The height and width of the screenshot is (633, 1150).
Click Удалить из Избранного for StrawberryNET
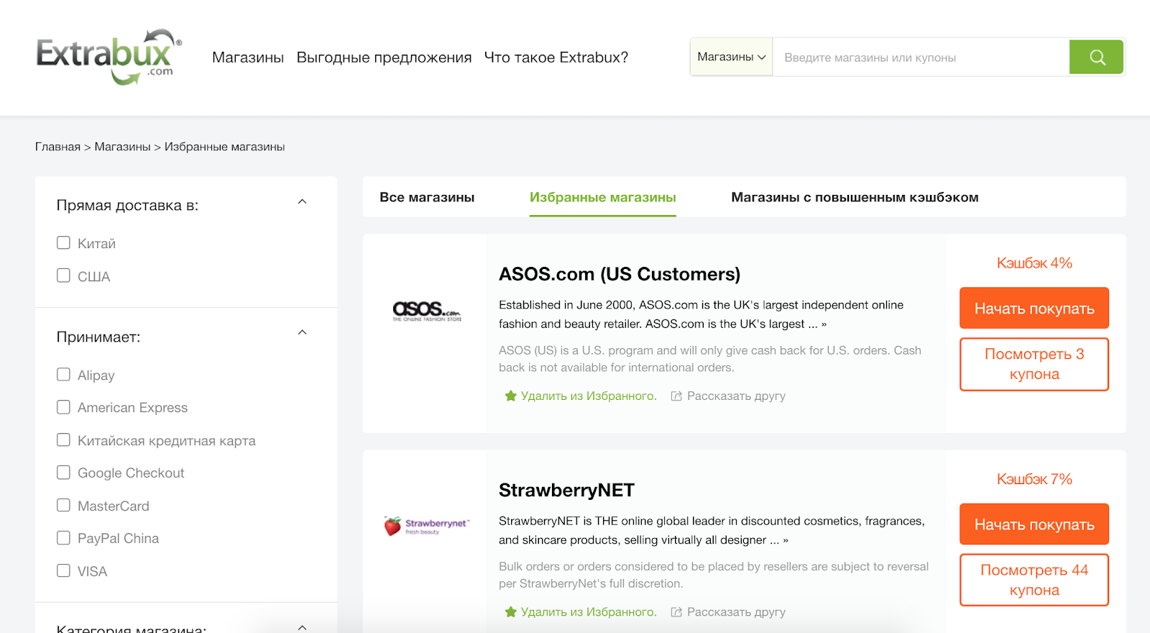coord(589,611)
